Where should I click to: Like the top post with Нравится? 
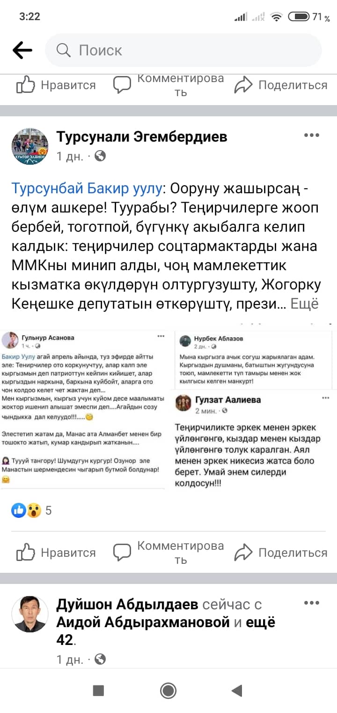pos(56,85)
